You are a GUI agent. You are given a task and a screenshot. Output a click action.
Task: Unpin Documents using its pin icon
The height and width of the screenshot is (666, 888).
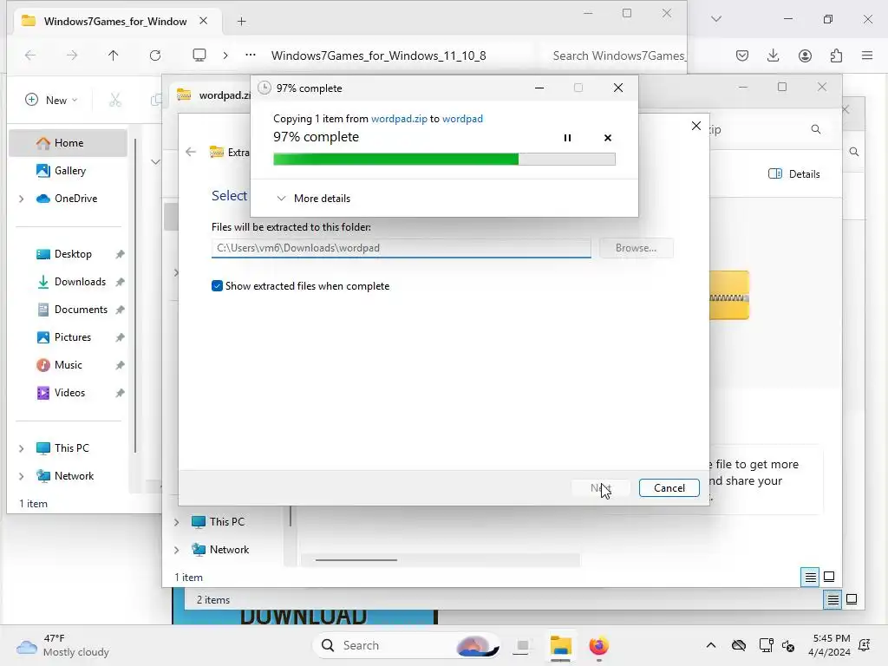tap(120, 310)
